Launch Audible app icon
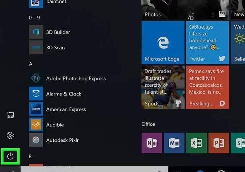Screen dimensions: 245x172 click(36, 124)
